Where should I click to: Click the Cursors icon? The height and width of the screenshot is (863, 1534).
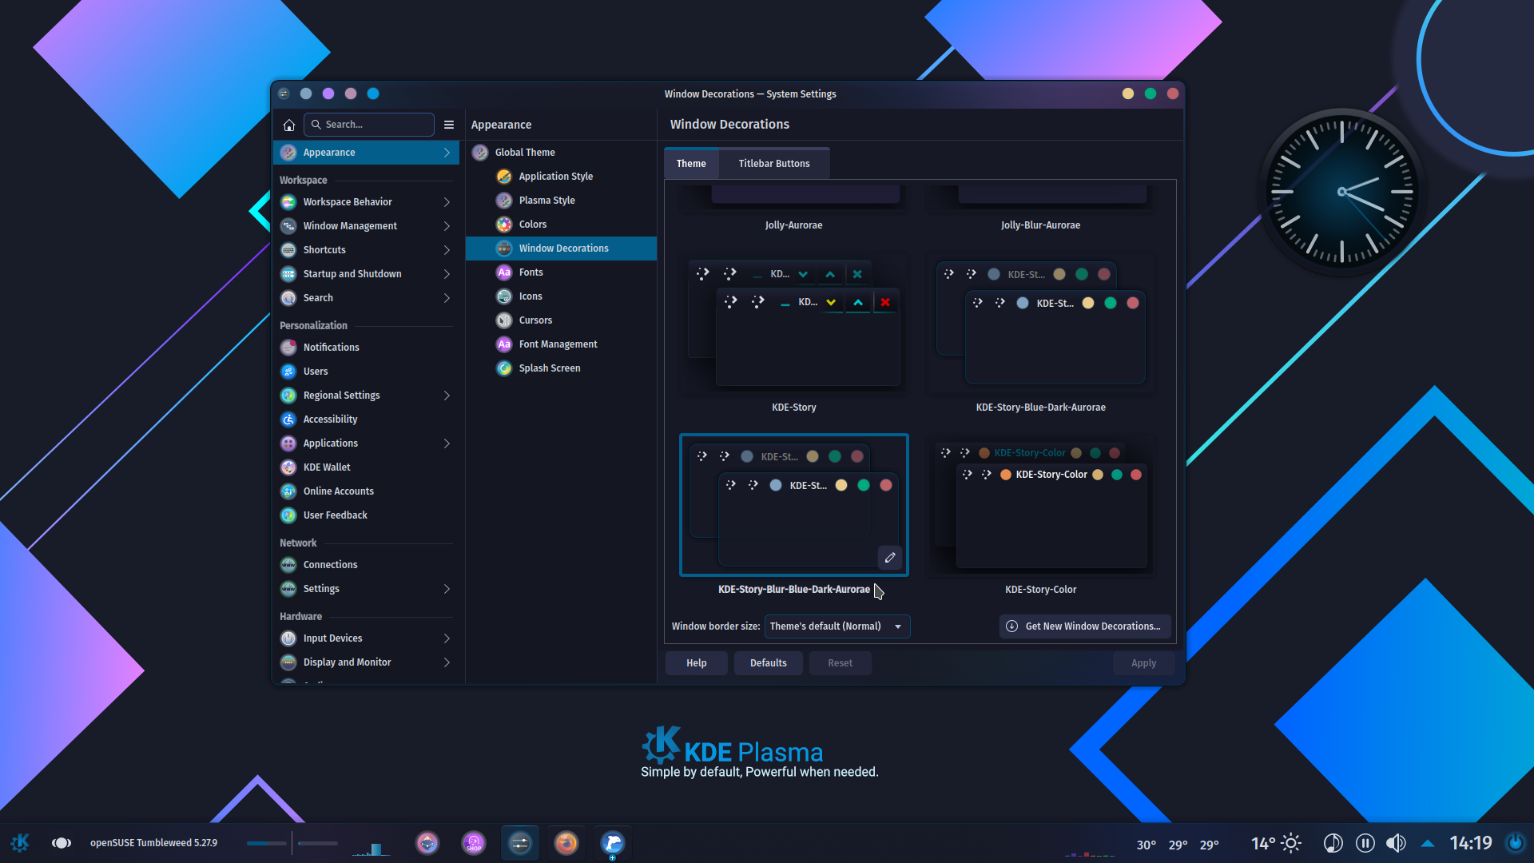[504, 320]
